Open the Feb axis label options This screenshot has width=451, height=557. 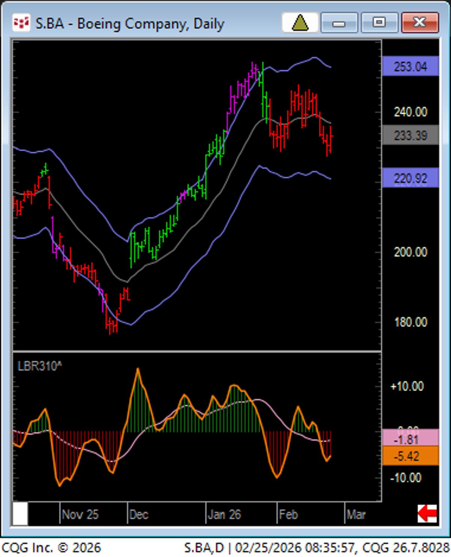[x=289, y=514]
